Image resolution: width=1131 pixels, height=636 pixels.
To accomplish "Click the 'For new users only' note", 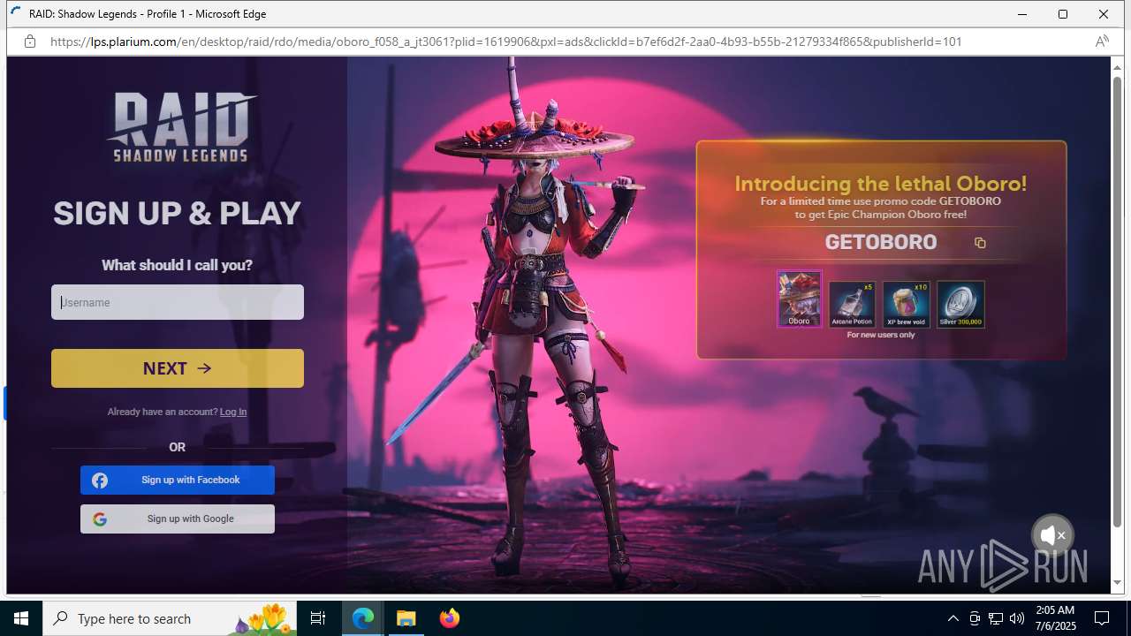I will click(x=881, y=336).
